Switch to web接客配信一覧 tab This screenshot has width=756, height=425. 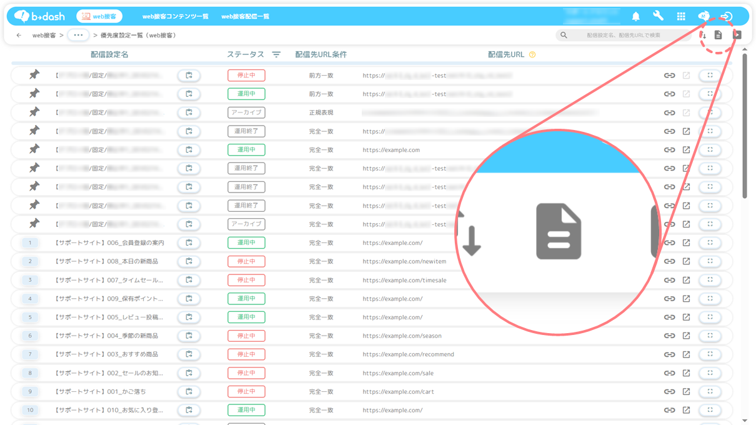[245, 17]
